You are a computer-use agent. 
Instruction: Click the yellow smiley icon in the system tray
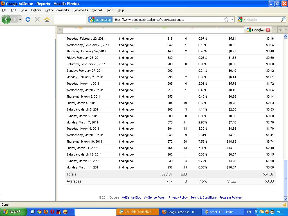[x=267, y=212]
